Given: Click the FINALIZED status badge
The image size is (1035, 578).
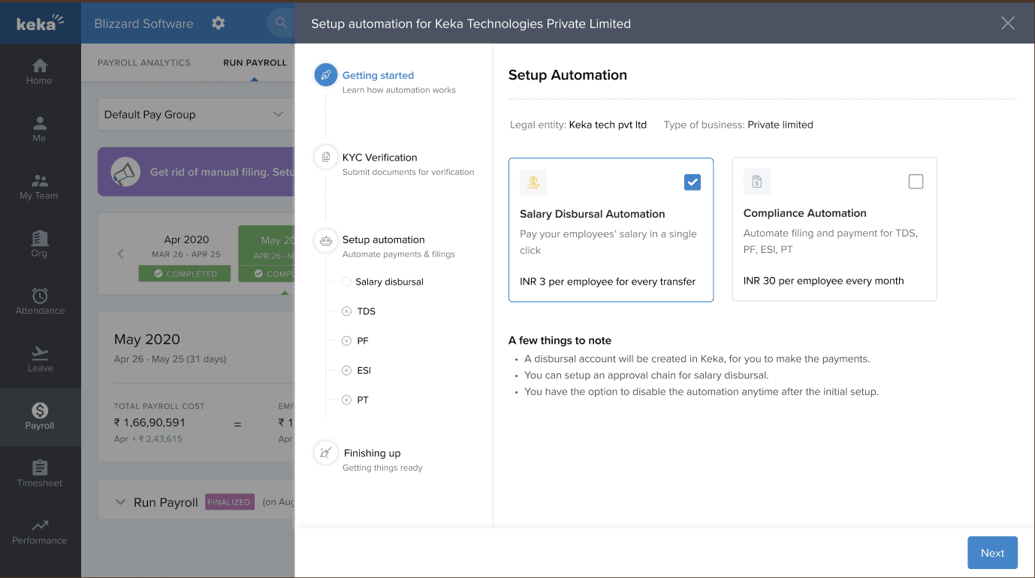Looking at the screenshot, I should tap(229, 502).
